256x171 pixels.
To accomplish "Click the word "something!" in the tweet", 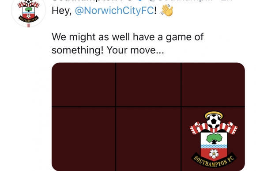I will coord(78,50).
